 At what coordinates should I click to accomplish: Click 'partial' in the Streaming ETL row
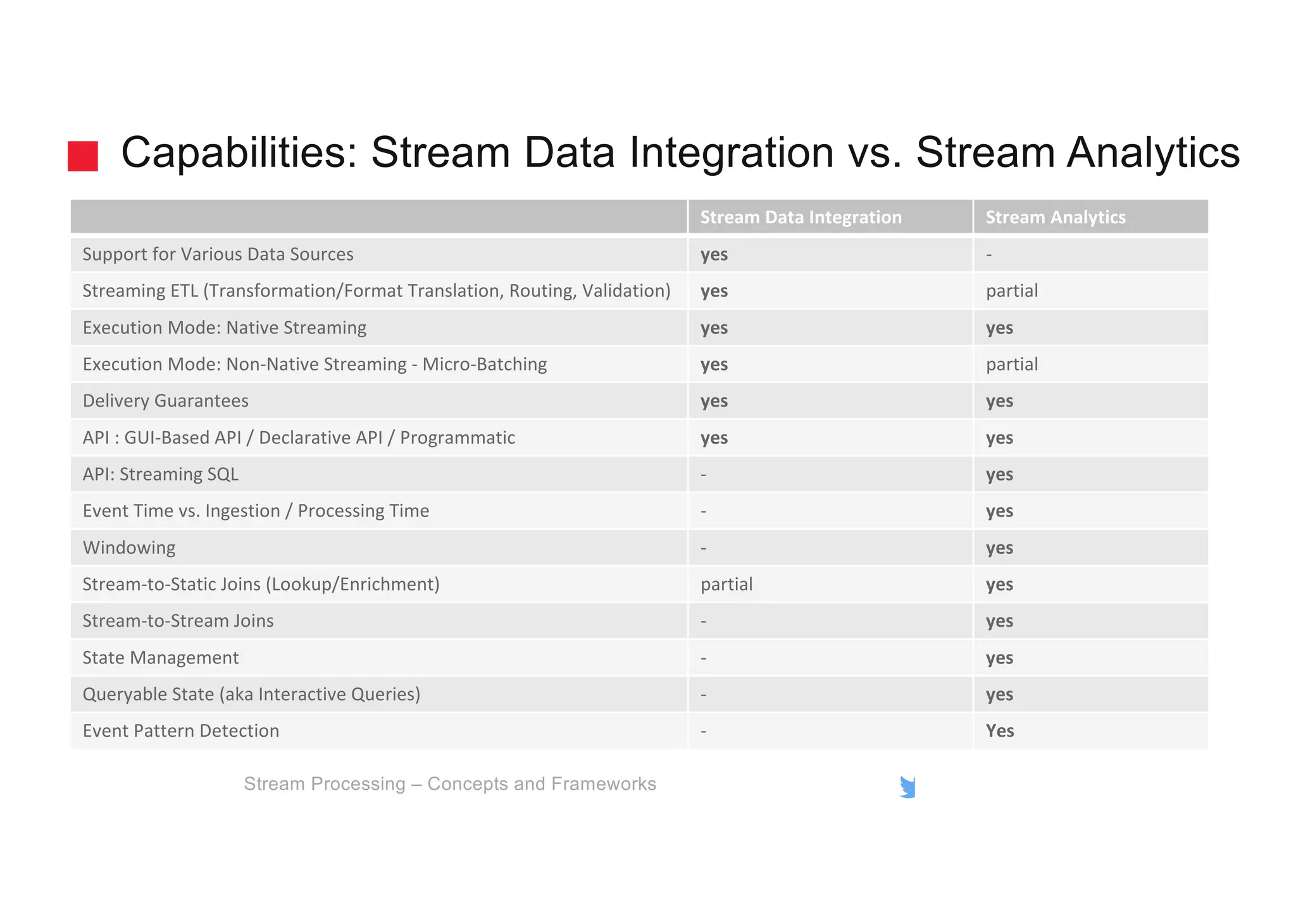pos(1012,291)
